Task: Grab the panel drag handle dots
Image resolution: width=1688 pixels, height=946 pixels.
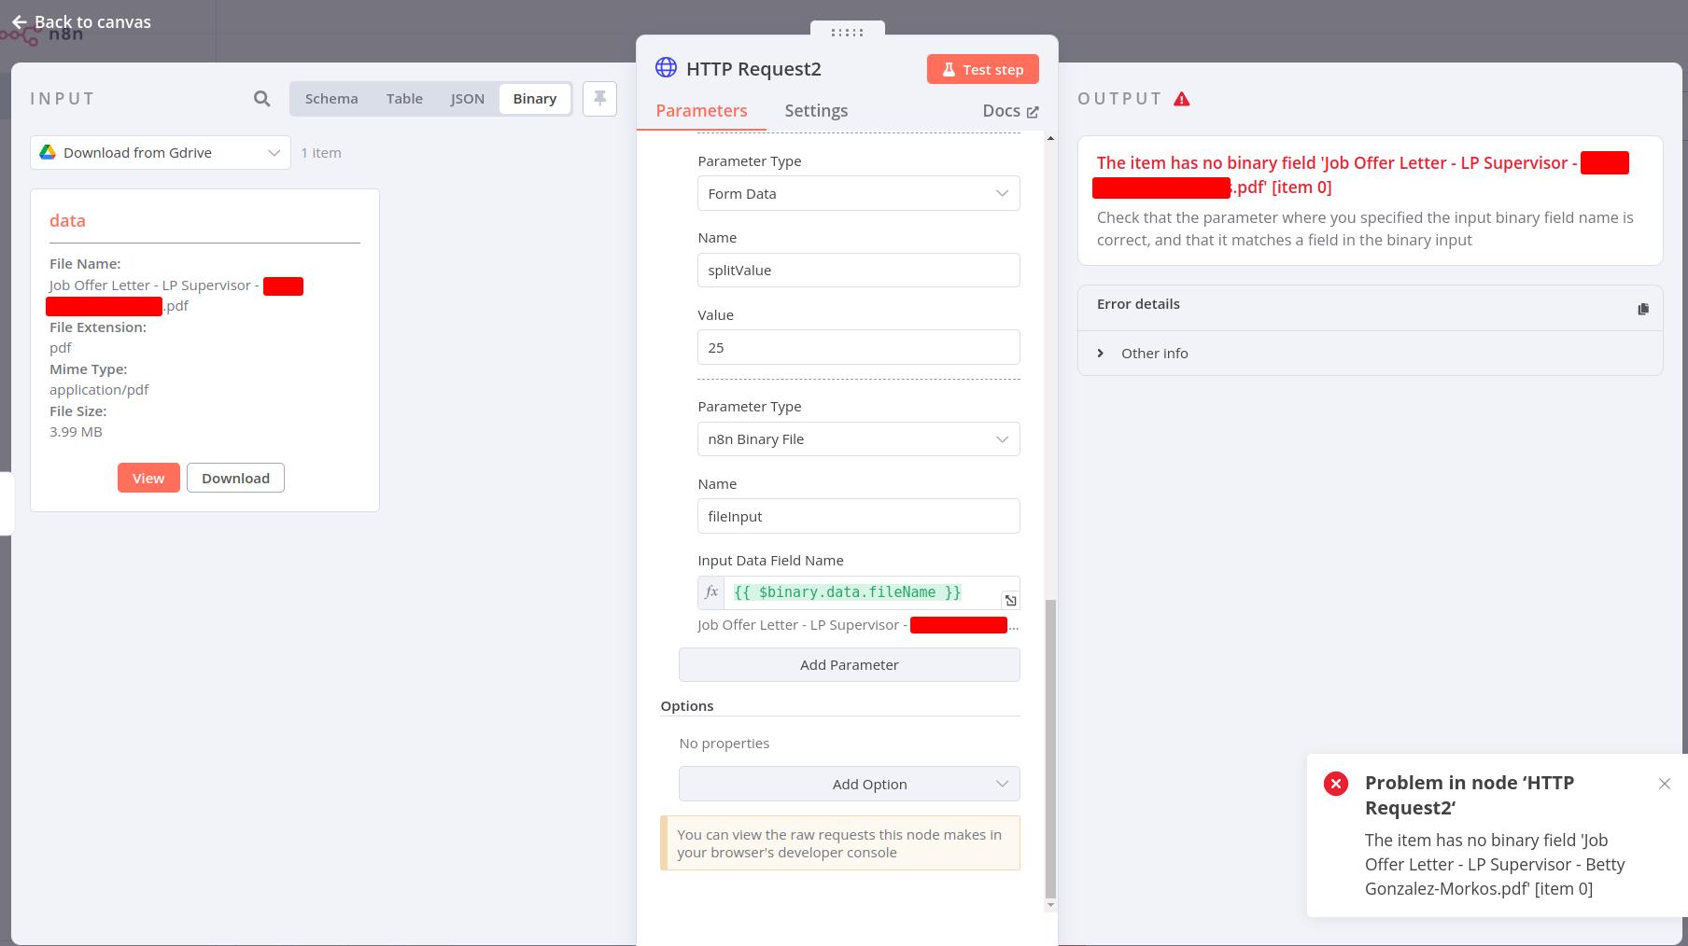Action: click(847, 32)
